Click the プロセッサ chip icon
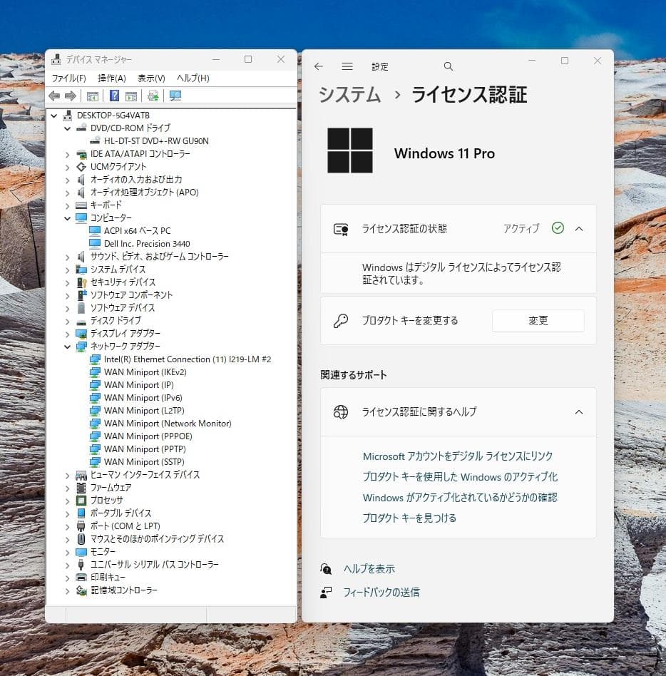This screenshot has height=676, width=666. tap(81, 501)
